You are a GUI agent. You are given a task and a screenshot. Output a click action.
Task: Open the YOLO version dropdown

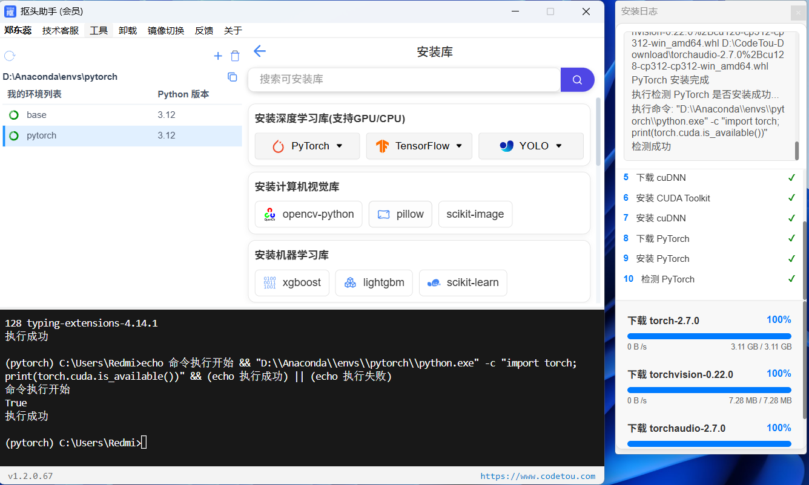(x=559, y=146)
